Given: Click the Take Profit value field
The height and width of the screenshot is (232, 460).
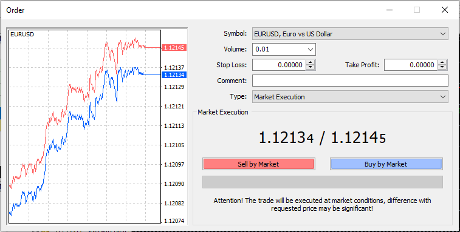Looking at the screenshot, I should [x=411, y=65].
